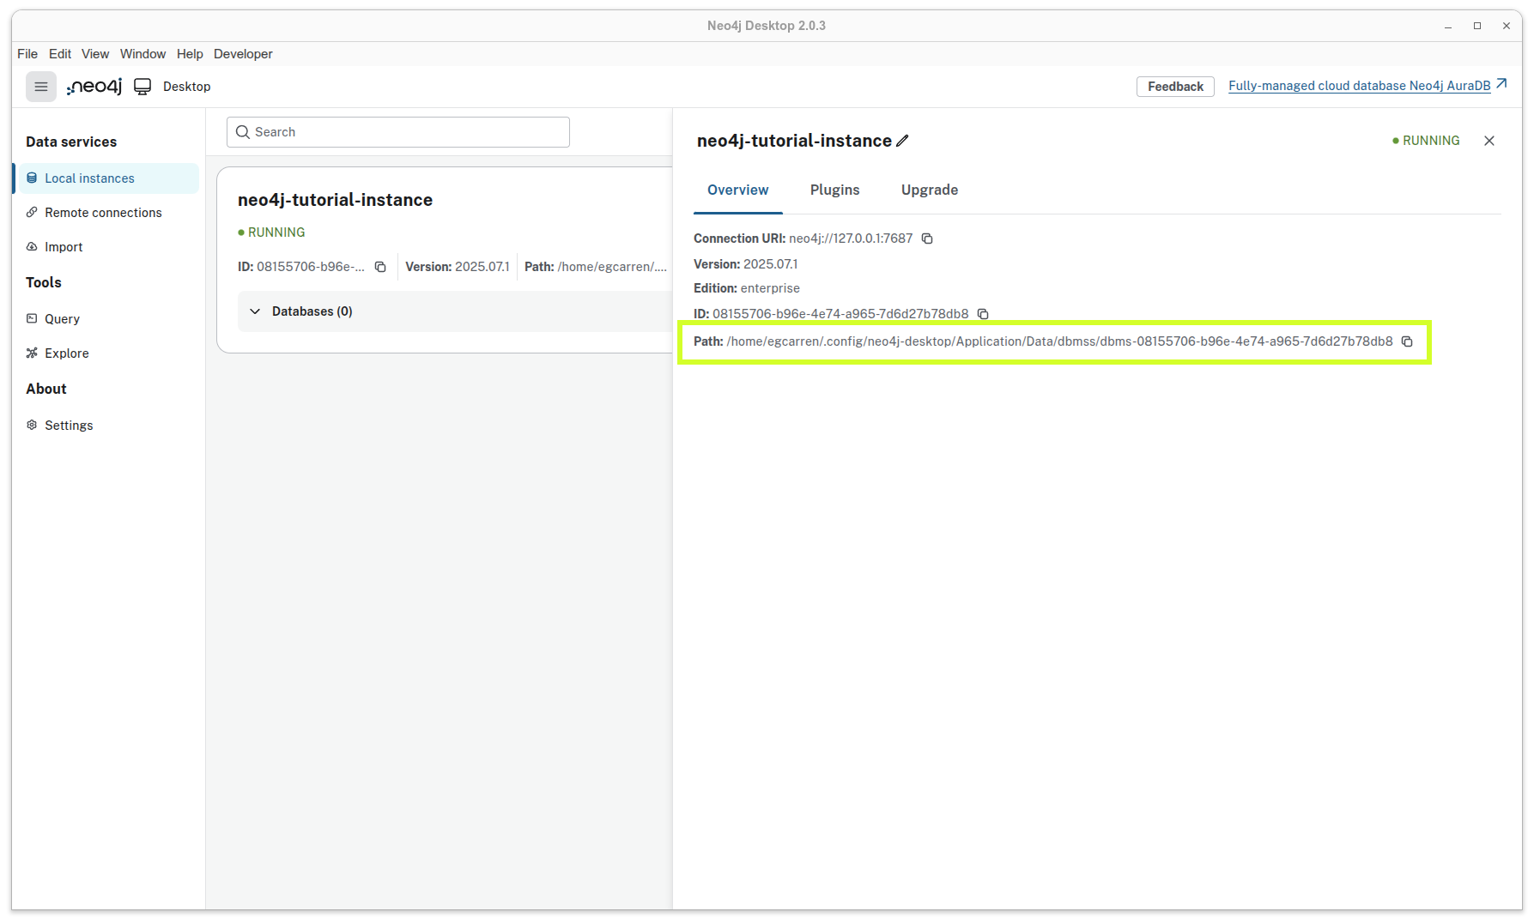Click the Search input field
Screen dimensions: 1534x924
coord(398,132)
